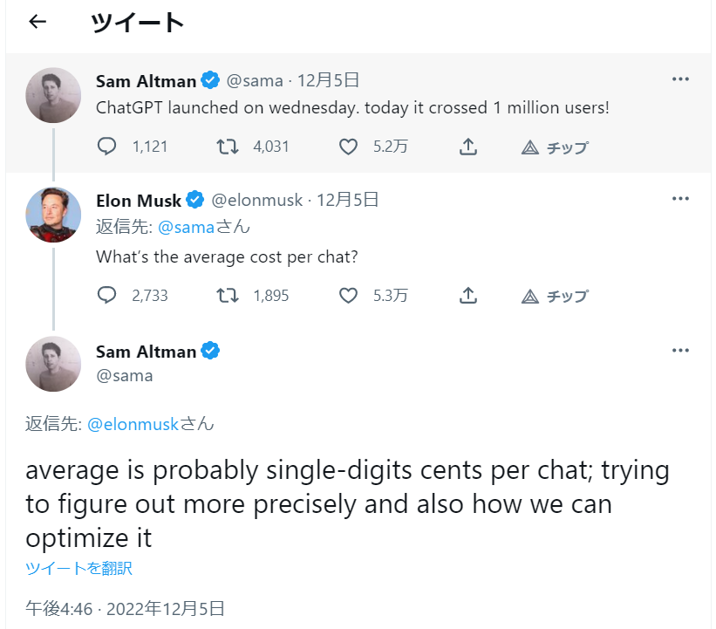Go back using the left arrow
This screenshot has width=716, height=629.
(38, 22)
